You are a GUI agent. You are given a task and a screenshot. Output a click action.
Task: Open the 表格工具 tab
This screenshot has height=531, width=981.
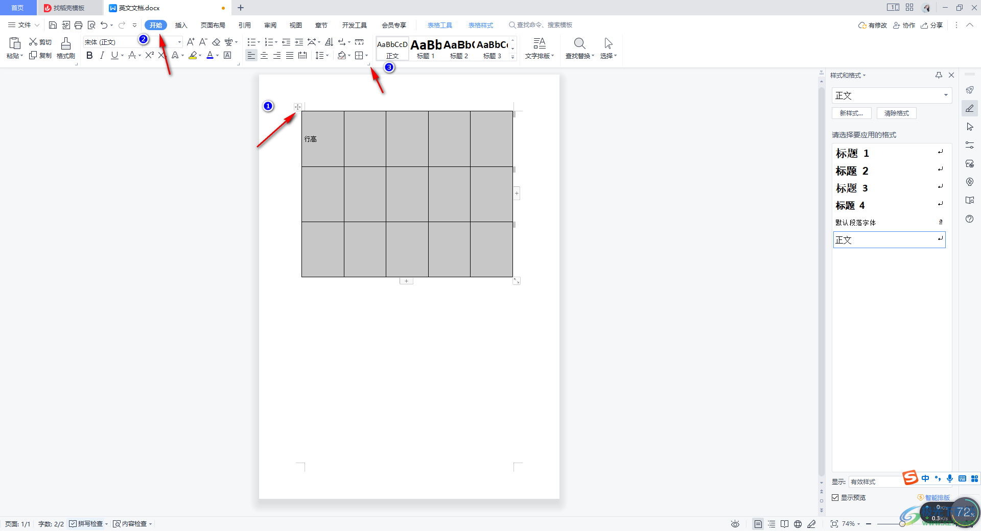pos(440,25)
